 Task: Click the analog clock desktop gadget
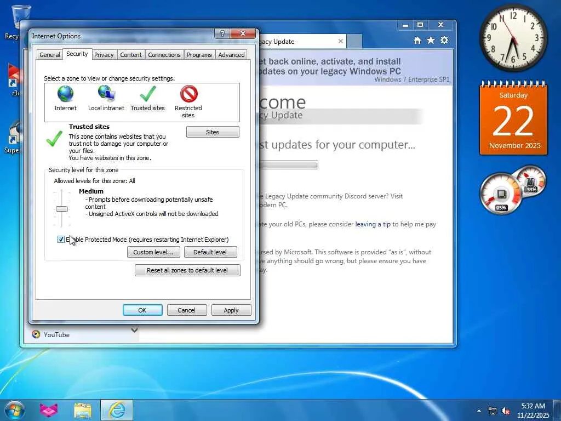coord(513,38)
